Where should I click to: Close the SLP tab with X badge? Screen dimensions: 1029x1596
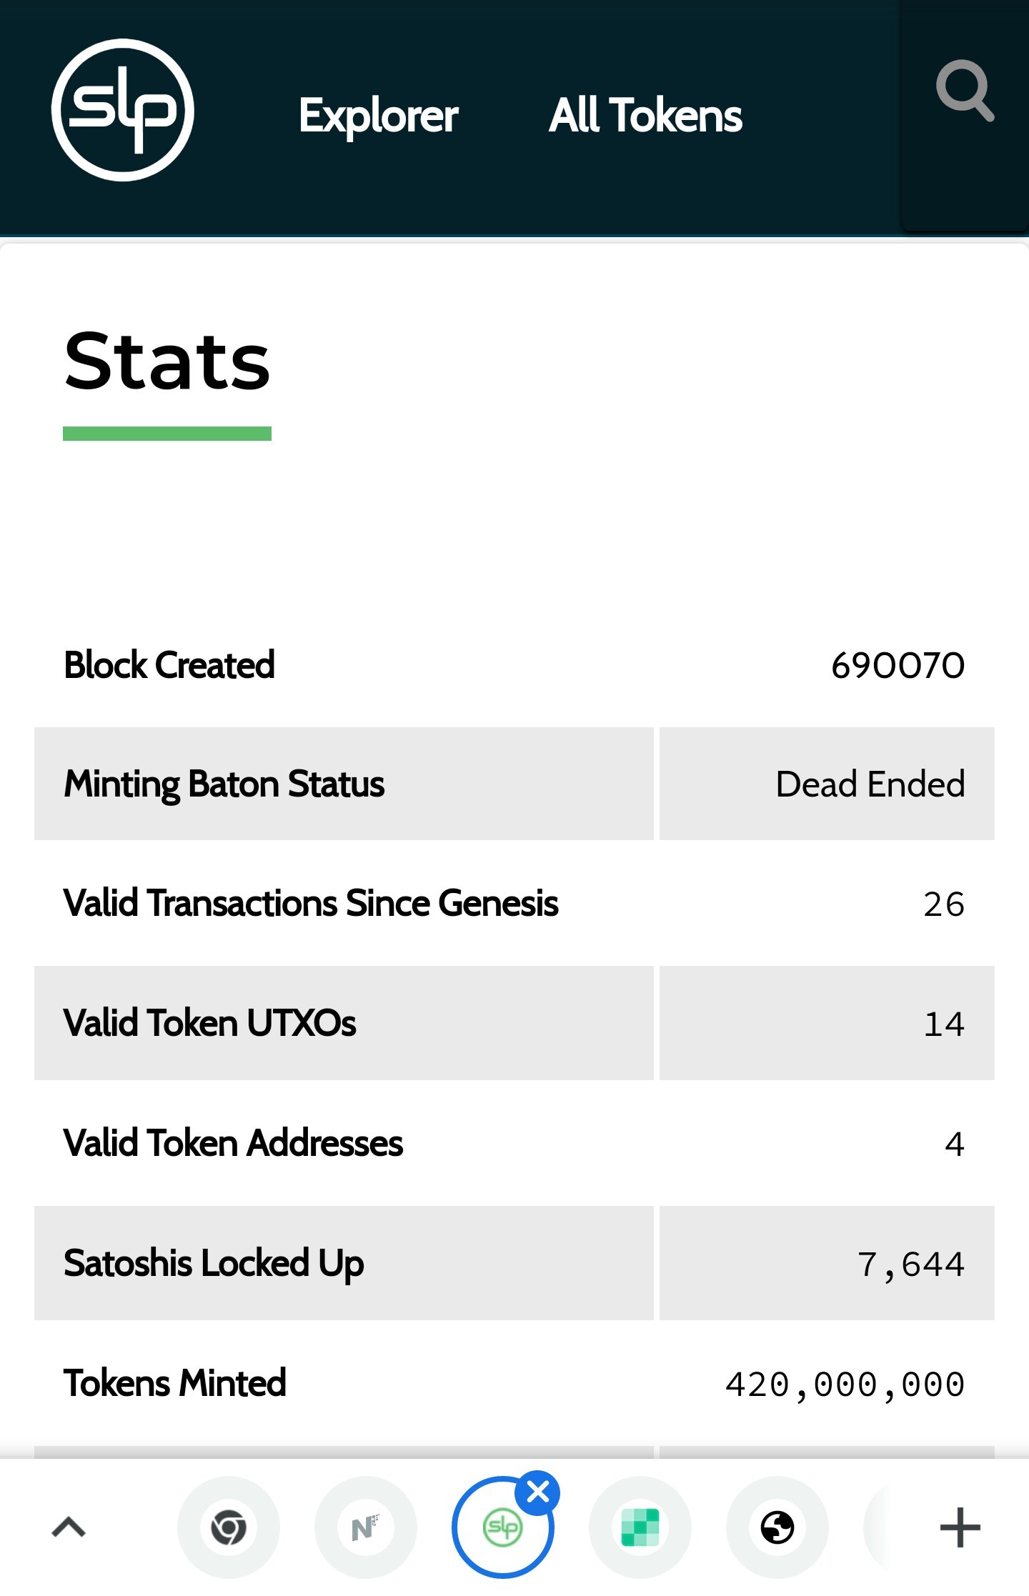click(537, 1492)
